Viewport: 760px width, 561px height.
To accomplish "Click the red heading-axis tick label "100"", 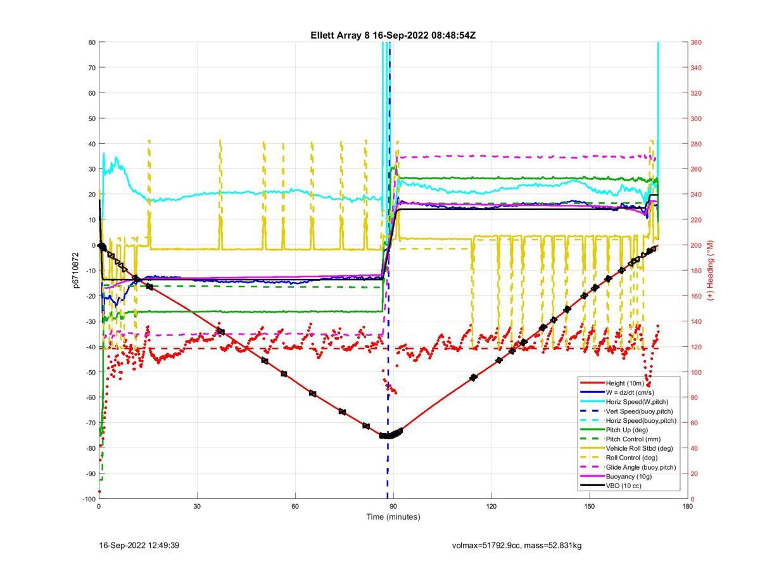I will 696,372.
